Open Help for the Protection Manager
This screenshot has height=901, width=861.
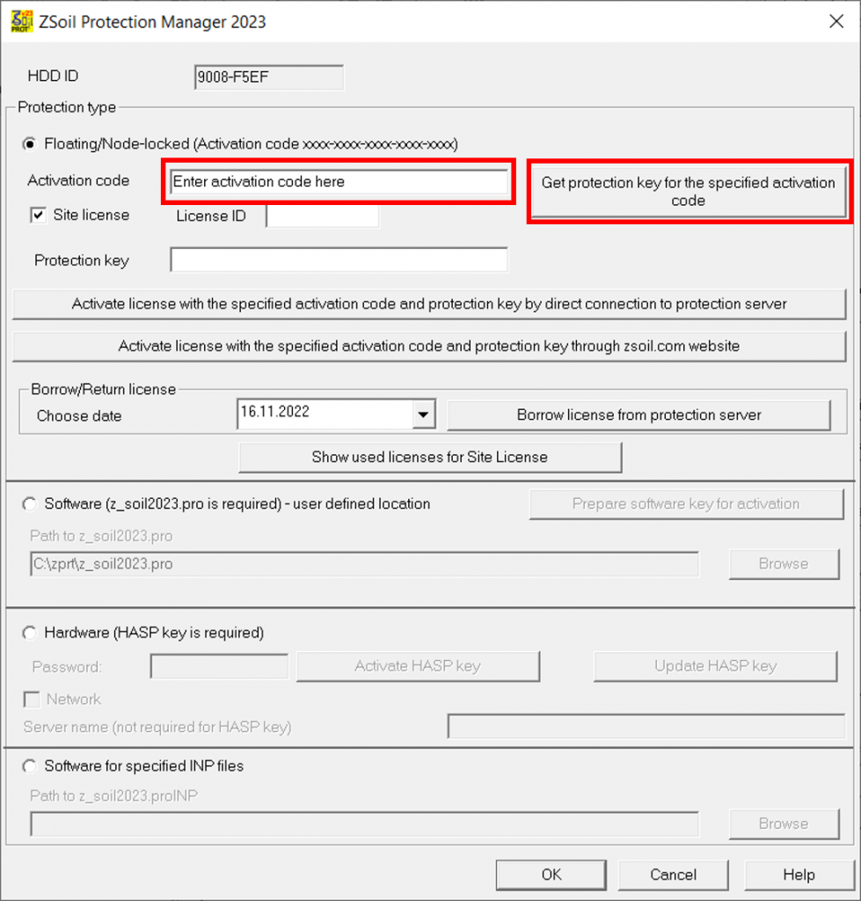click(x=798, y=875)
